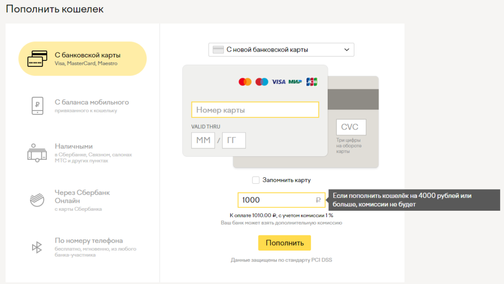Click the МИР payment logo

pyautogui.click(x=295, y=82)
